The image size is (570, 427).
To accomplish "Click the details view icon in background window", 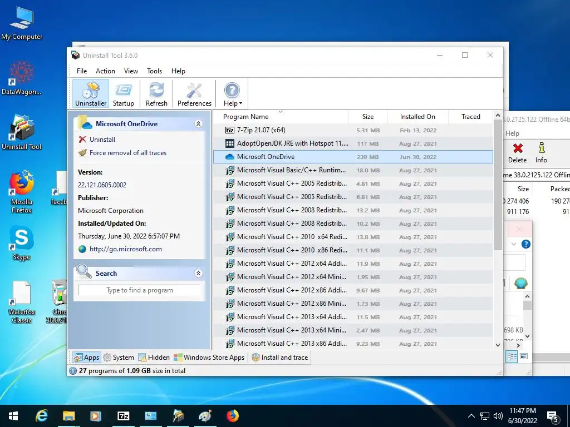I will 512,356.
